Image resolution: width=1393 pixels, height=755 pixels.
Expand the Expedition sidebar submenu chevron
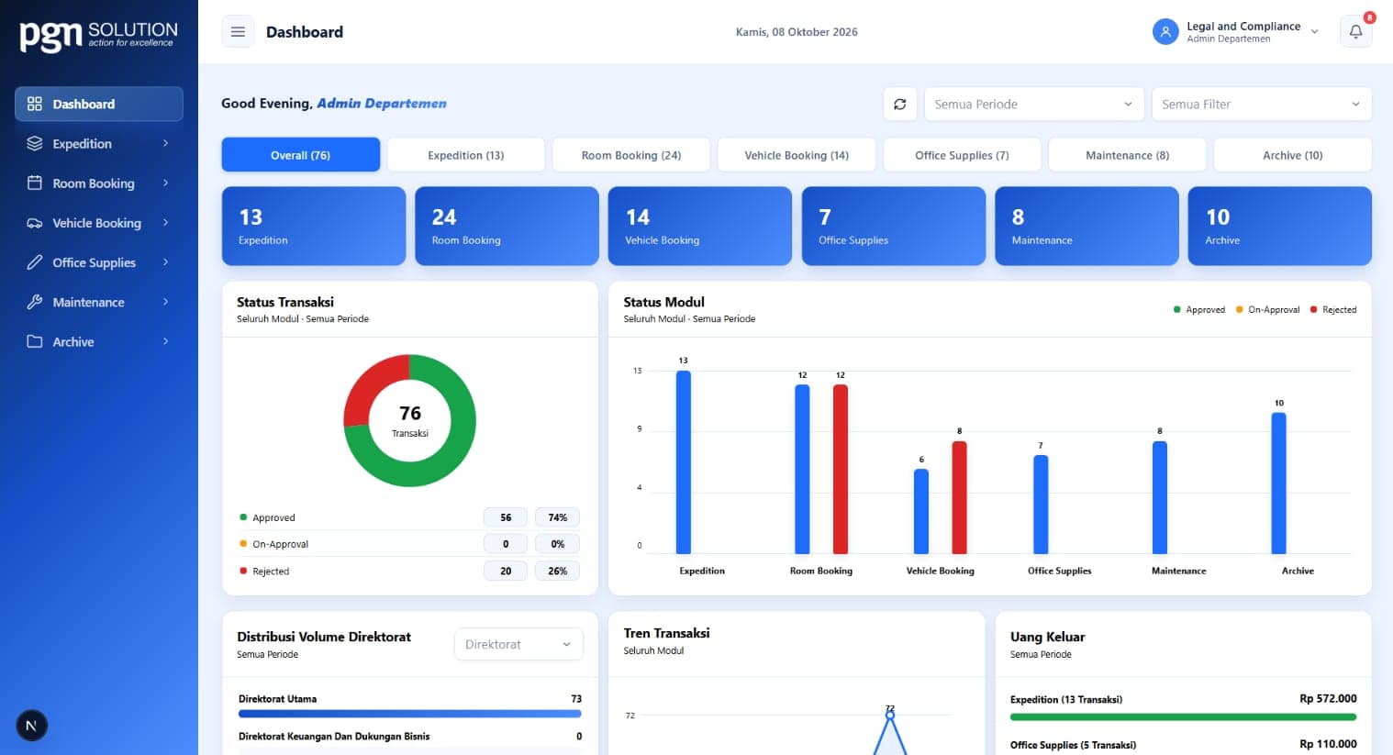(166, 143)
